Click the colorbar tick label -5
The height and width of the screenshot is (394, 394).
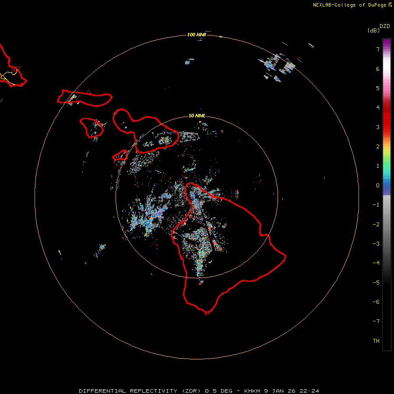376,283
